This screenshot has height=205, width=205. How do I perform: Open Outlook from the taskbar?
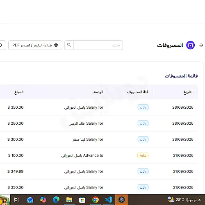[x=30, y=200]
